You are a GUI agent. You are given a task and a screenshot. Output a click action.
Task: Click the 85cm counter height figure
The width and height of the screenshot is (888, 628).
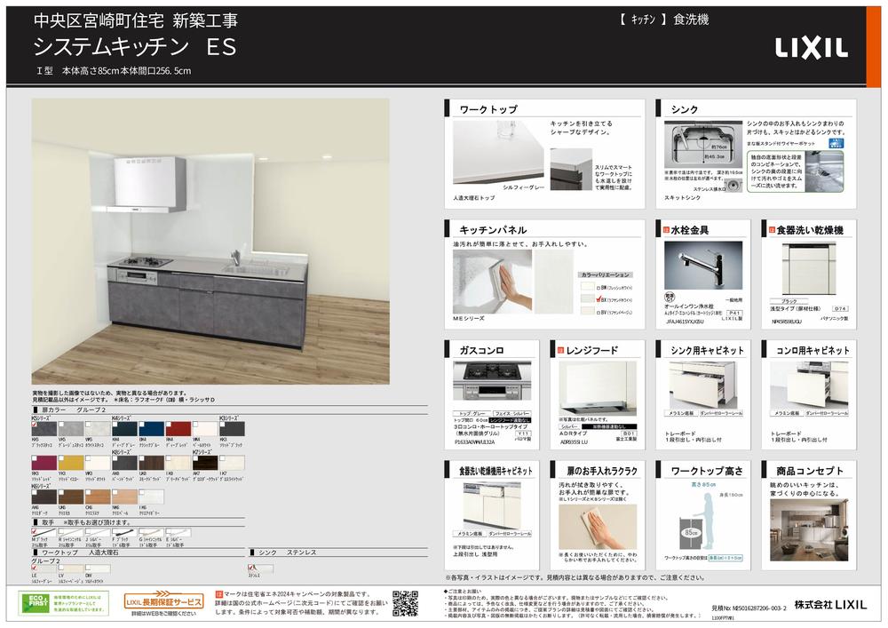[x=690, y=533]
